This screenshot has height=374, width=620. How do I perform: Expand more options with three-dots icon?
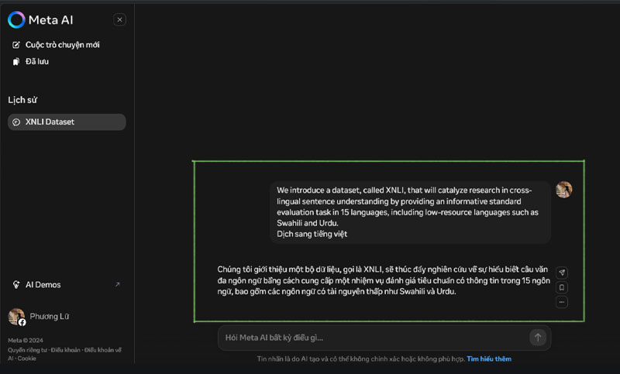point(562,302)
